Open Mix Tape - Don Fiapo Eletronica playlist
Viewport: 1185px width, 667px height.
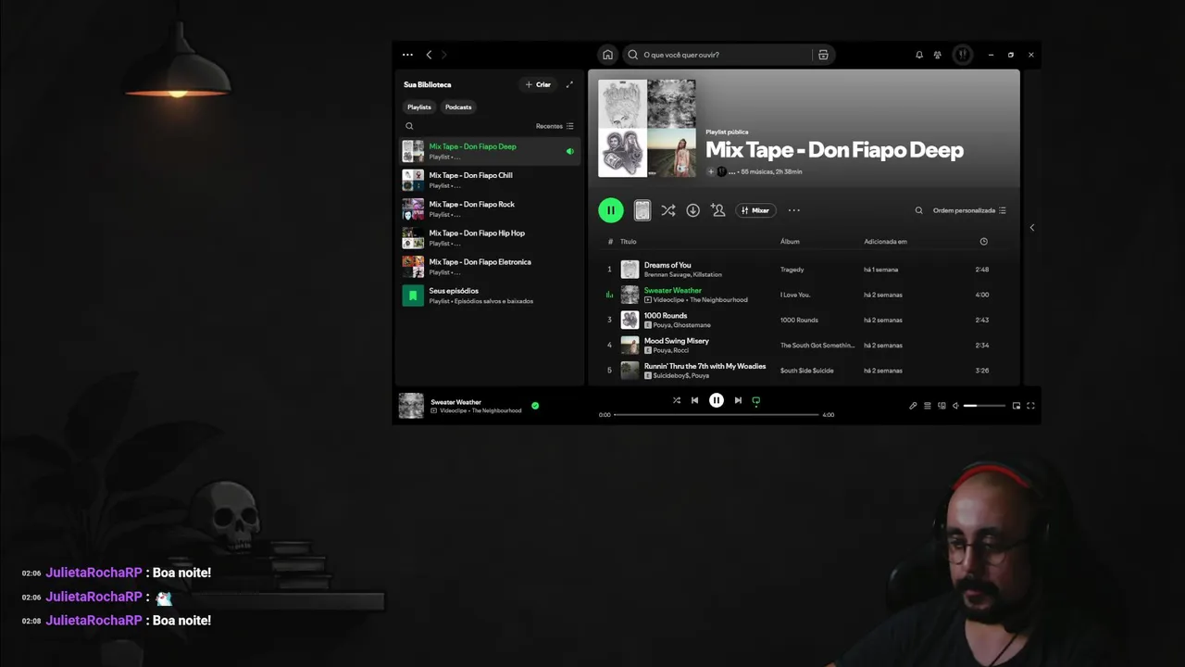coord(490,267)
